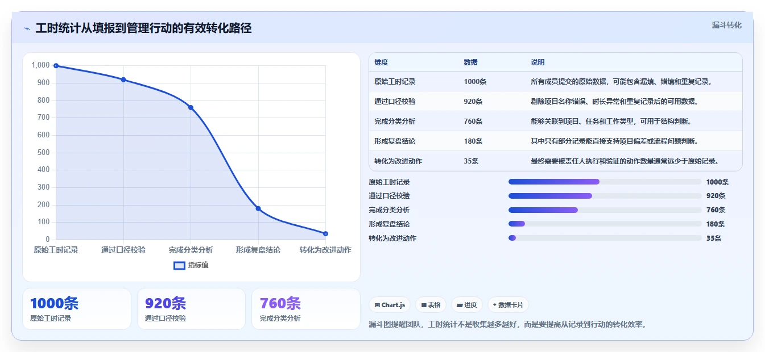The height and width of the screenshot is (352, 765).
Task: Click the footer note starting 漏斗图提醒团队
Action: [x=508, y=325]
